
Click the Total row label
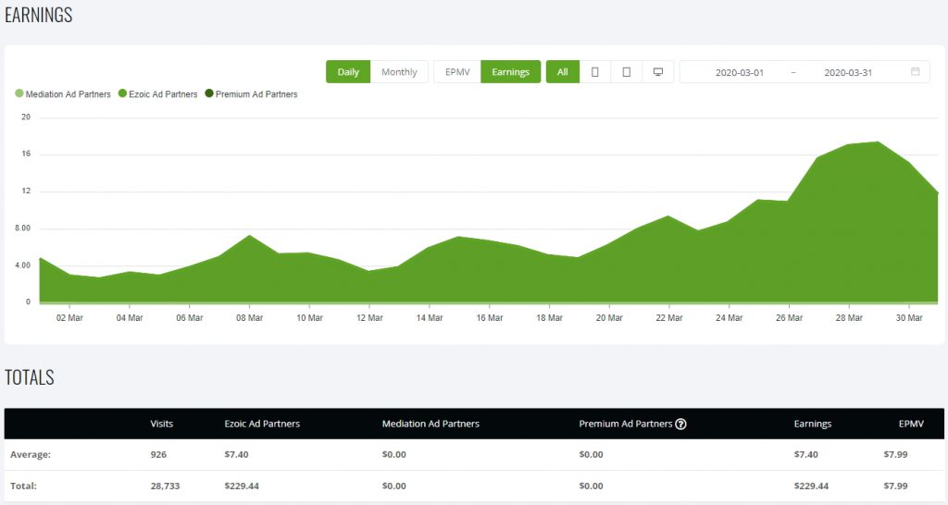[x=23, y=487]
